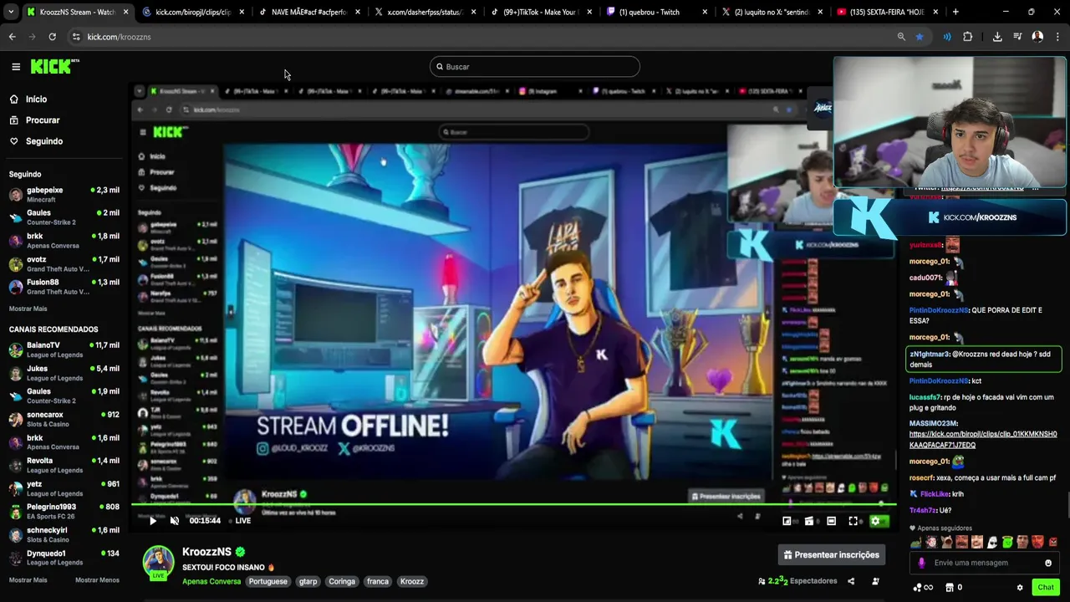Viewport: 1070px width, 602px height.
Task: Open Fusion88 channel in sidebar
Action: [64, 287]
